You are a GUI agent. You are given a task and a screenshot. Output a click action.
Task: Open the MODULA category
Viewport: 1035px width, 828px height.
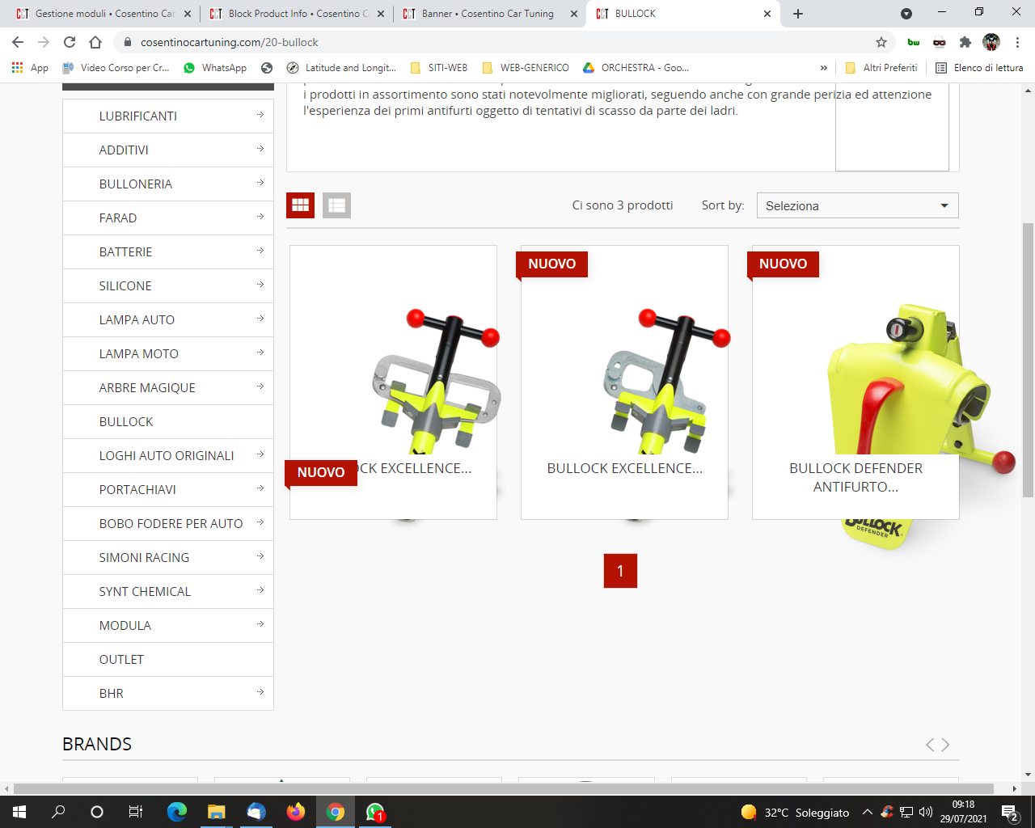click(x=125, y=626)
